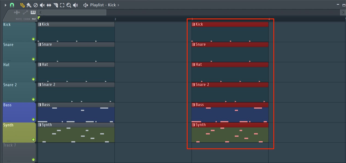Screen dimensions: 346x163
Task: Select the Slice tool
Action: point(56,5)
